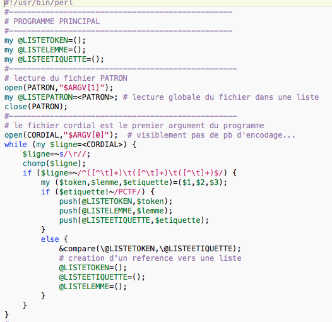Click on 'my @LISTEETIQUETTE=();' declaration line

[x=54, y=59]
